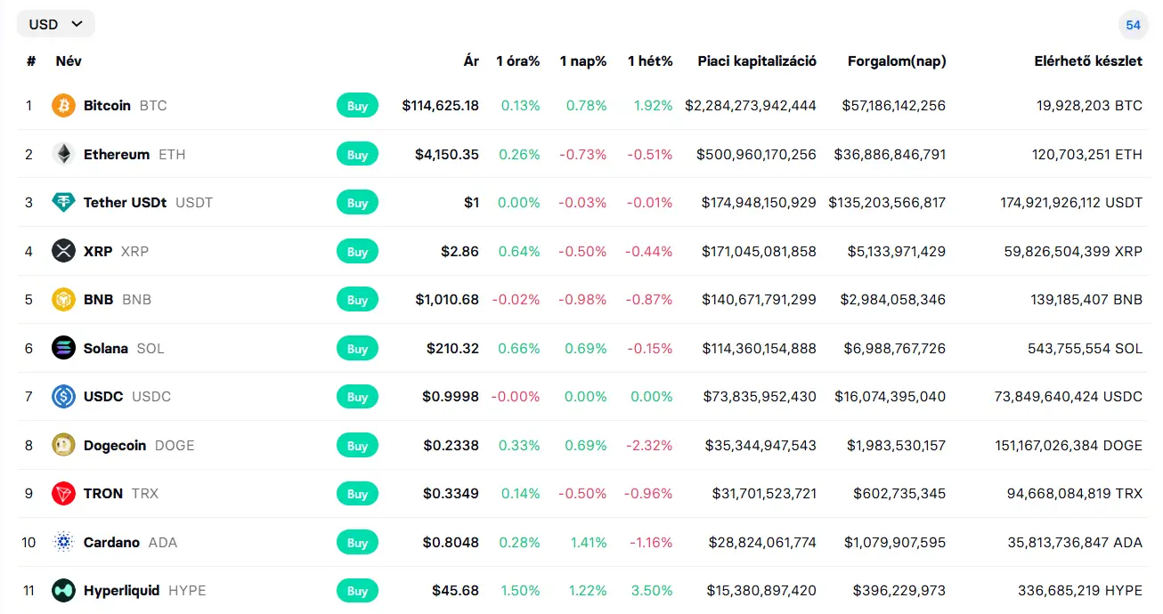
Task: Click the Hyperliquid logo icon
Action: coord(63,591)
